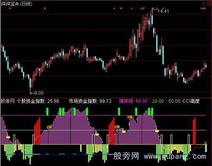The width and height of the screenshot is (212, 166).
Task: Click the 股旁网 label in indicator header
Action: (x=8, y=101)
